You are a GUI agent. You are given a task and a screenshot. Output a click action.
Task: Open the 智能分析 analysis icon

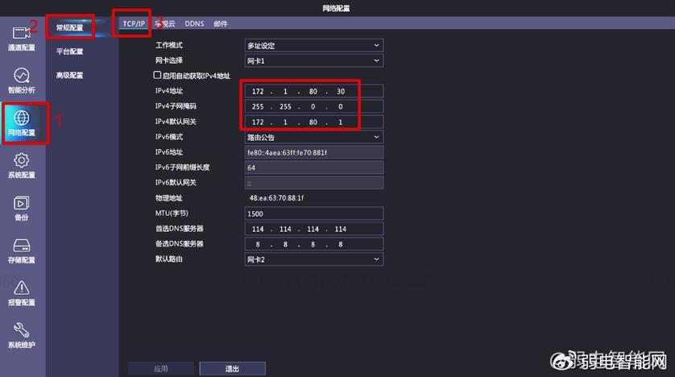pos(22,81)
